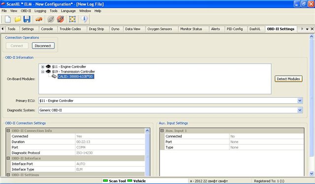The height and width of the screenshot is (184, 315).
Task: Click the Duration 00:22:13 value
Action: (x=83, y=142)
